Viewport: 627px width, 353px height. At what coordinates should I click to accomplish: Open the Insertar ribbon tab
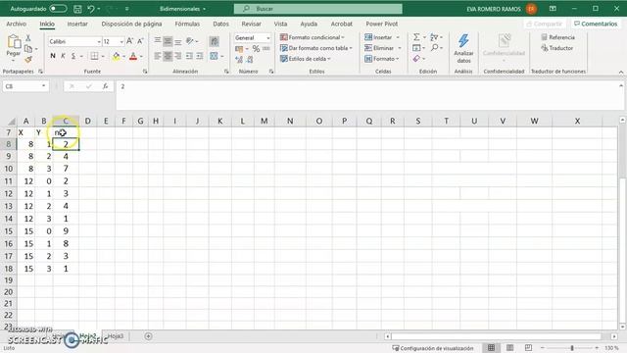pyautogui.click(x=77, y=24)
